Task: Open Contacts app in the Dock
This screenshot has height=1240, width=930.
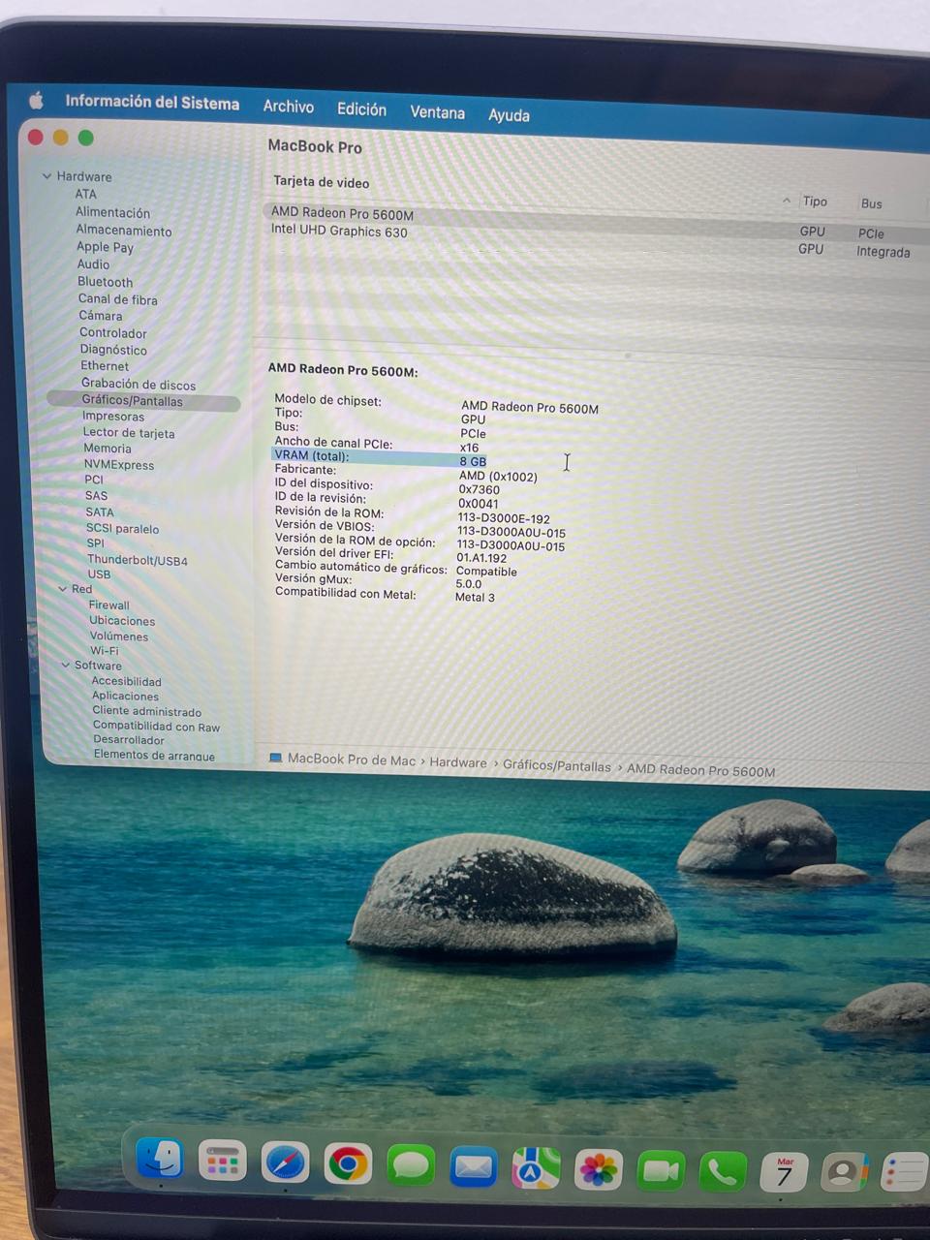Action: coord(846,1173)
